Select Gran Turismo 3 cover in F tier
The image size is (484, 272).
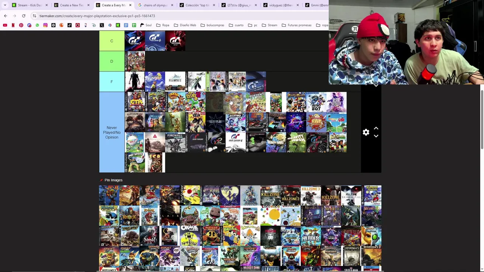256,82
